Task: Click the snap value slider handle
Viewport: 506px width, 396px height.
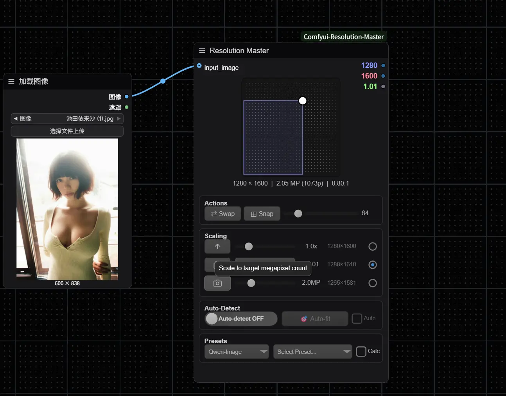Action: click(x=298, y=214)
